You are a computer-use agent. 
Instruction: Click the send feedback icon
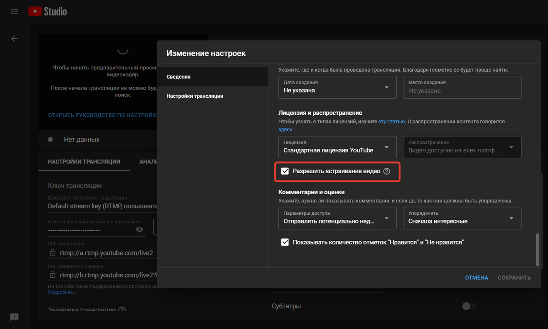click(14, 317)
